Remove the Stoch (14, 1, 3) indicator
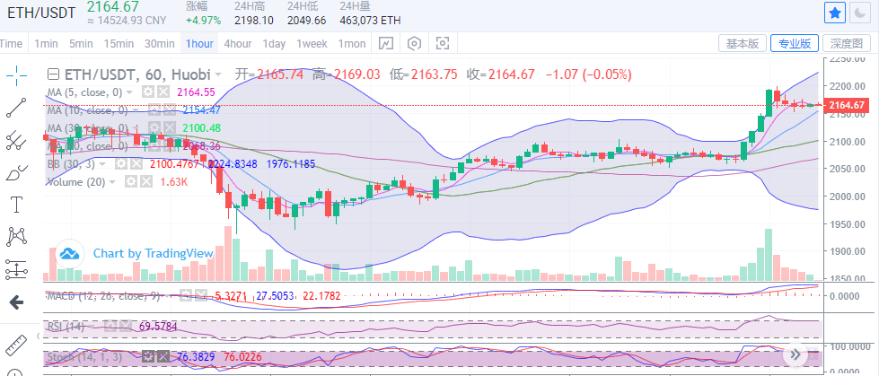The height and width of the screenshot is (376, 879). [163, 356]
